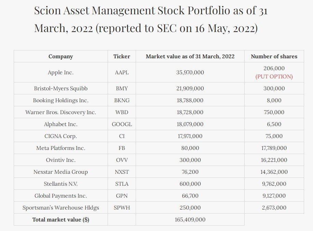313x231 pixels.
Task: Click the OVV ticker cell
Action: tap(122, 160)
